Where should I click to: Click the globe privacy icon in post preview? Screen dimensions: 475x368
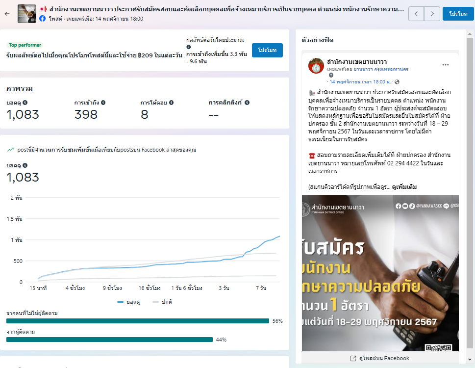[x=397, y=81]
